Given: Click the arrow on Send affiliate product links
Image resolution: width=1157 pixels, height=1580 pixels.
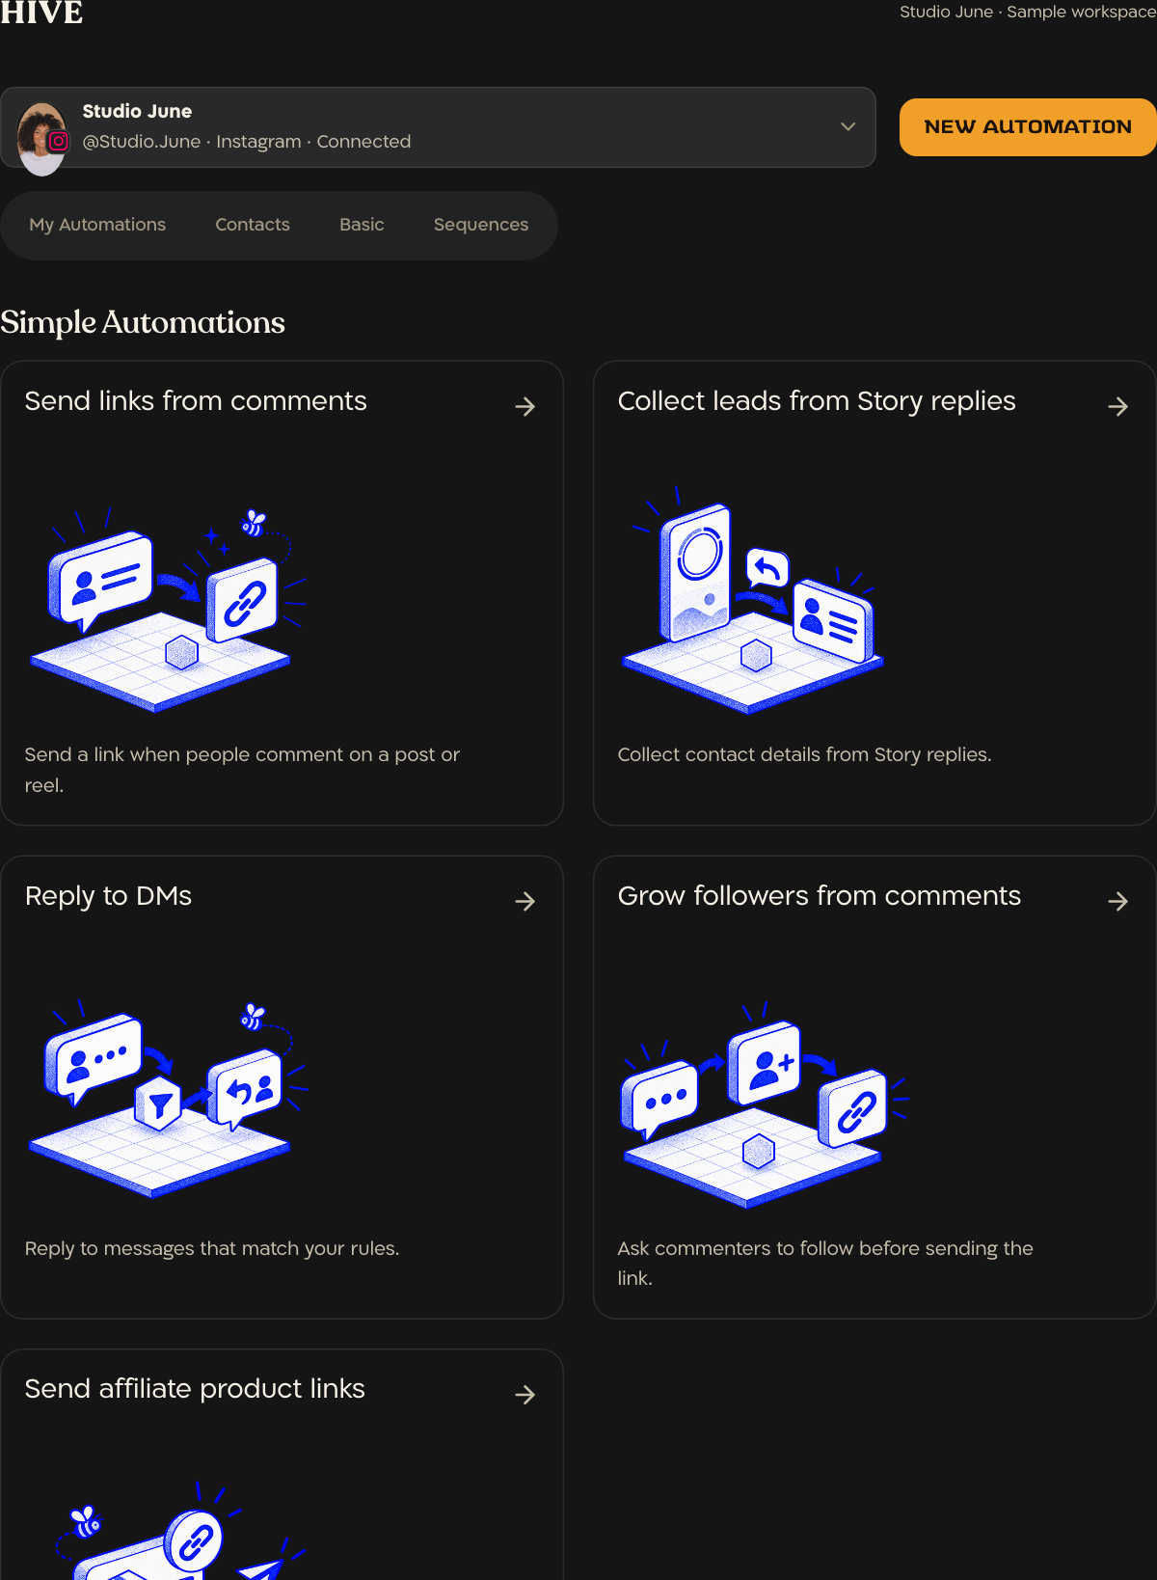Looking at the screenshot, I should pyautogui.click(x=525, y=1395).
